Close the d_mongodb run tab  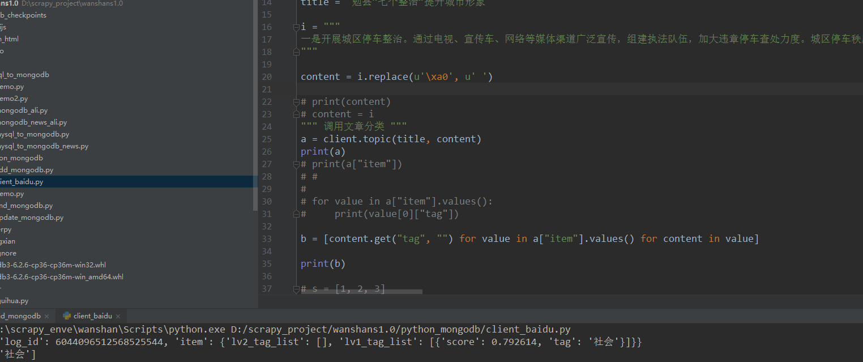[x=47, y=317]
